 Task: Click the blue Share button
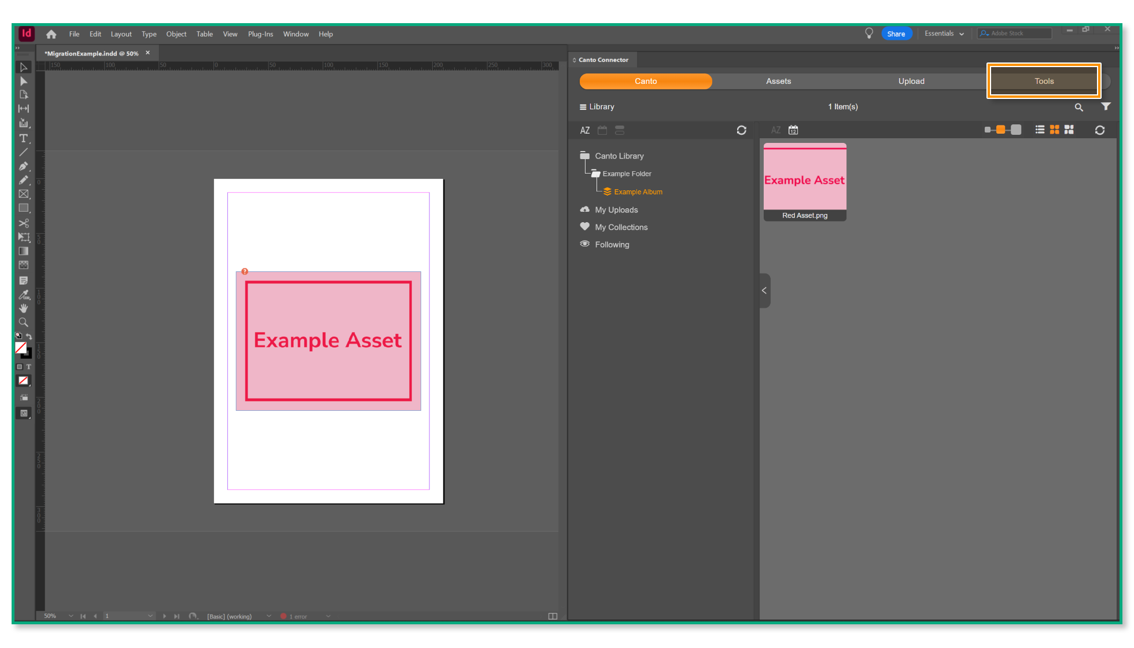896,34
